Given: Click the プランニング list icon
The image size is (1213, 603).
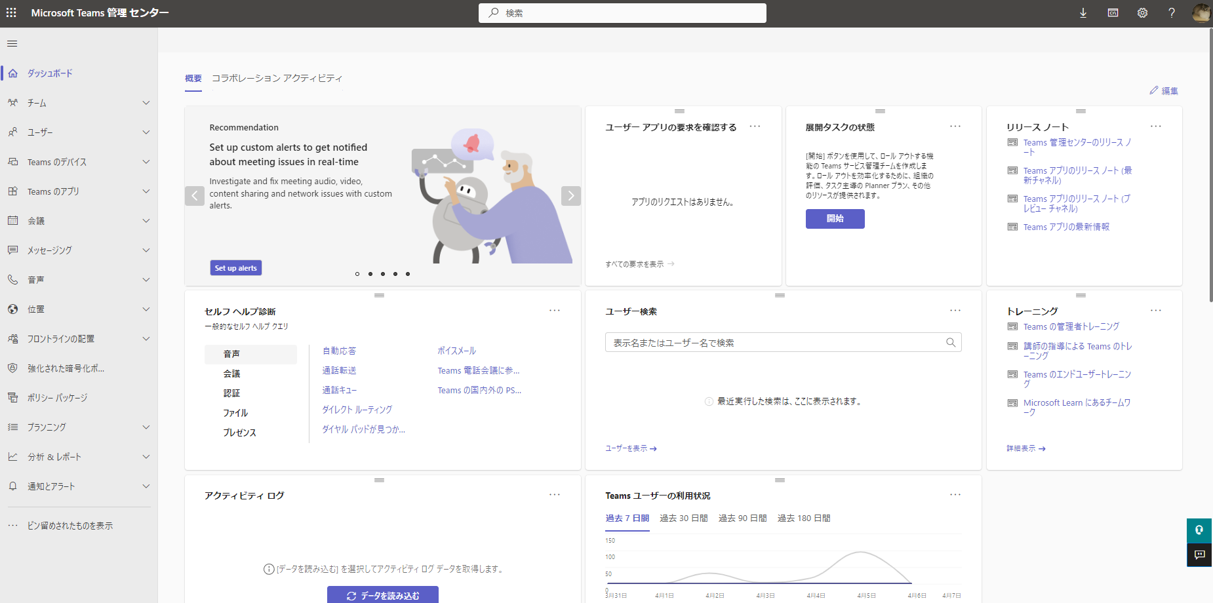Looking at the screenshot, I should [13, 427].
